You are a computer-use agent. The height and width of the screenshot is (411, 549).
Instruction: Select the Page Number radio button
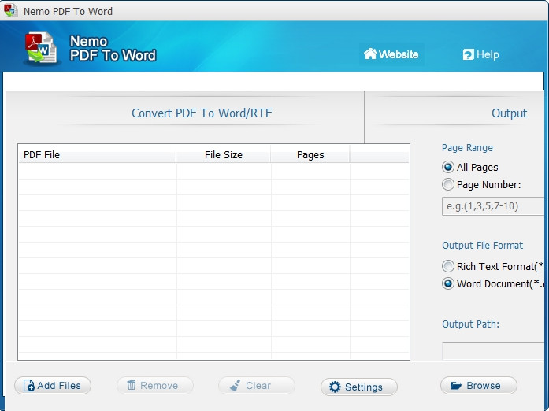[x=448, y=184]
